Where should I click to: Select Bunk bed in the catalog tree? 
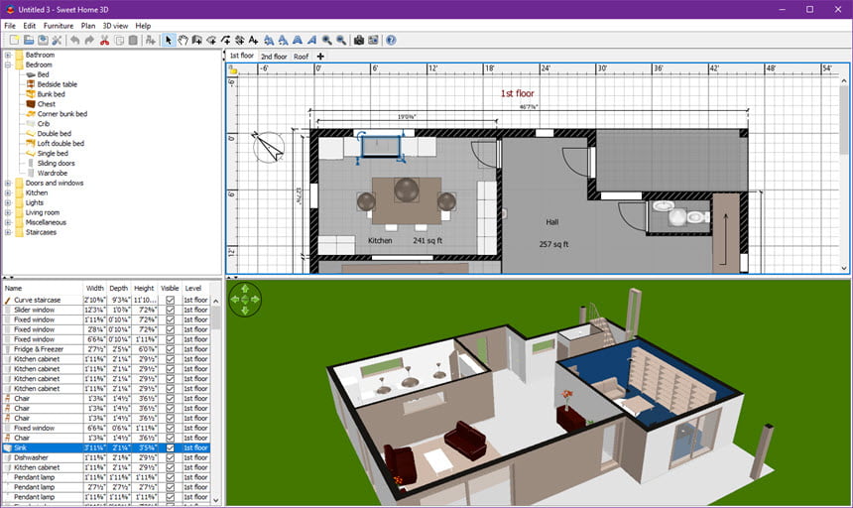(52, 94)
